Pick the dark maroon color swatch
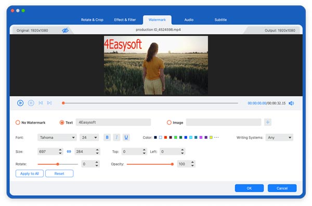The width and height of the screenshot is (312, 206). click(171, 137)
